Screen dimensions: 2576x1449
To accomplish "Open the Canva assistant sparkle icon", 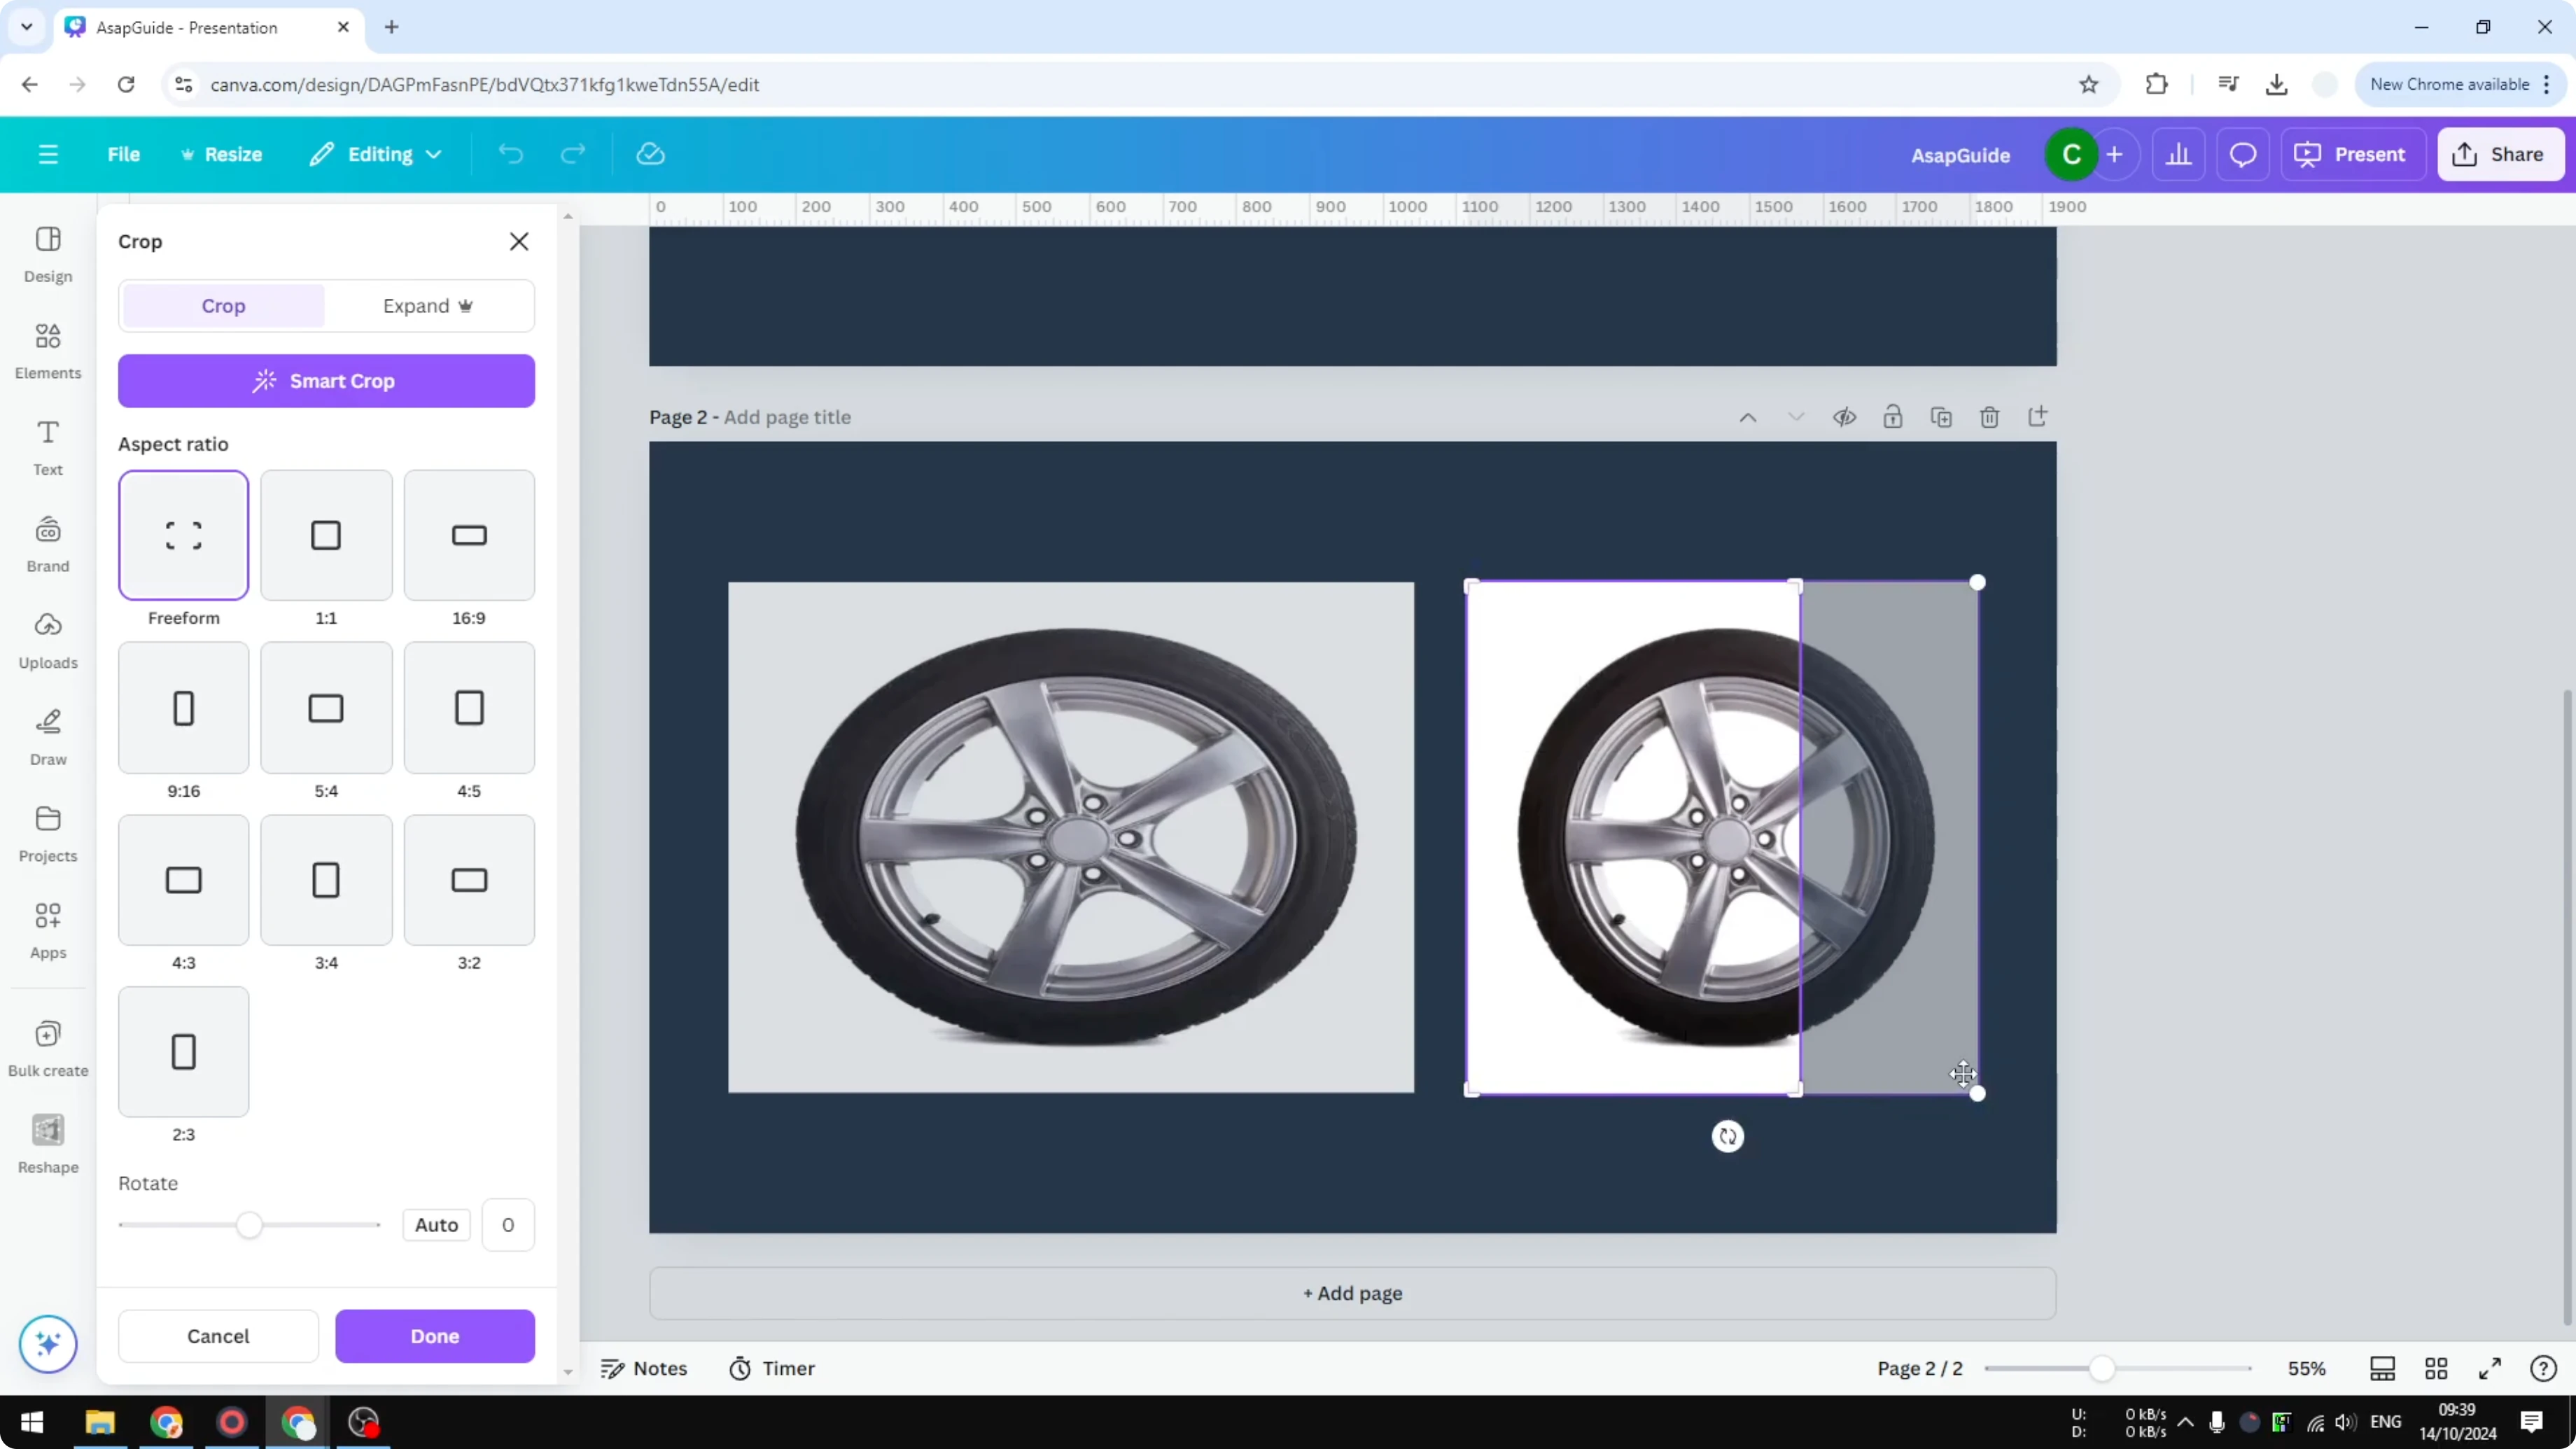I will click(47, 1344).
